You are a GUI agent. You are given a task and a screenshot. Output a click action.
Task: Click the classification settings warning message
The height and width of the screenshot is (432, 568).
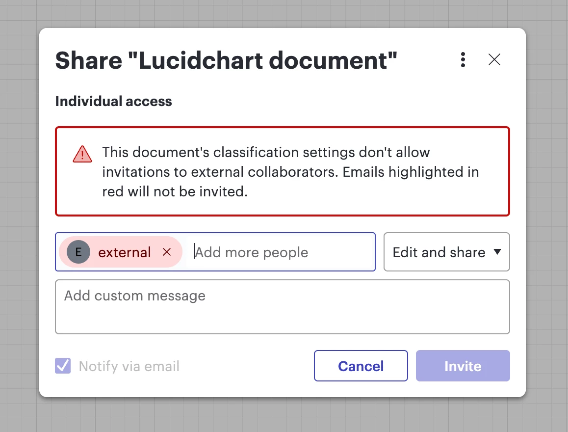click(x=290, y=172)
